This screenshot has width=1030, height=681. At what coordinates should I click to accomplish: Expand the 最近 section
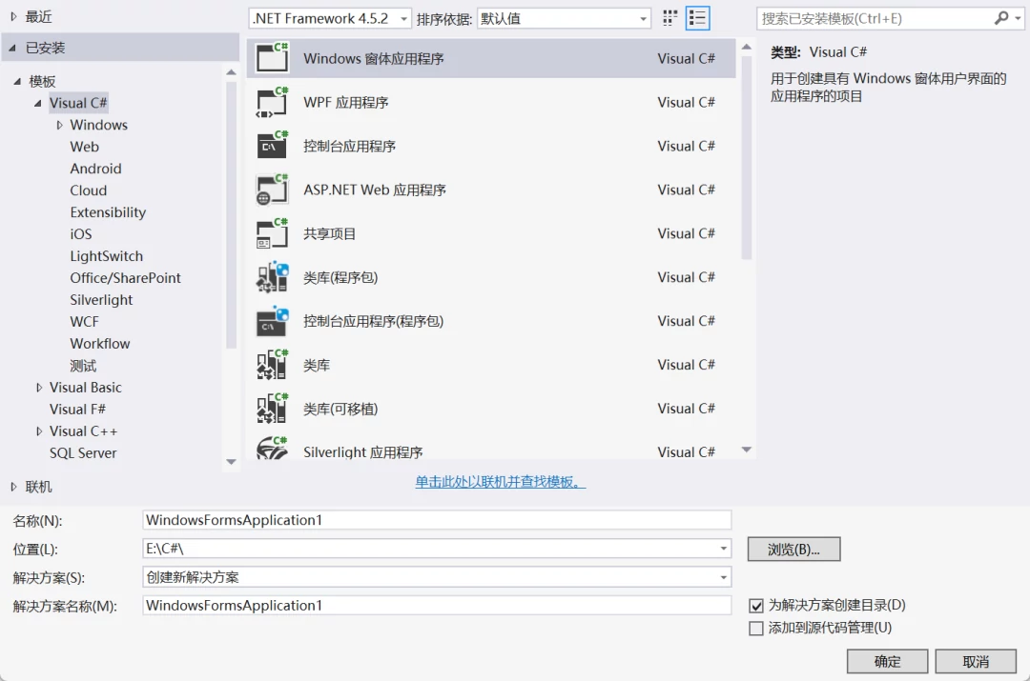coord(13,17)
